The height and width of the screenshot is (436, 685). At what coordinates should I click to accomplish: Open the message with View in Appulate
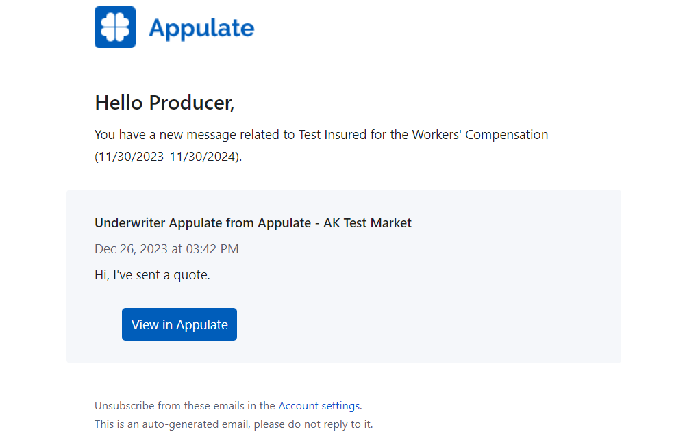[x=179, y=324]
